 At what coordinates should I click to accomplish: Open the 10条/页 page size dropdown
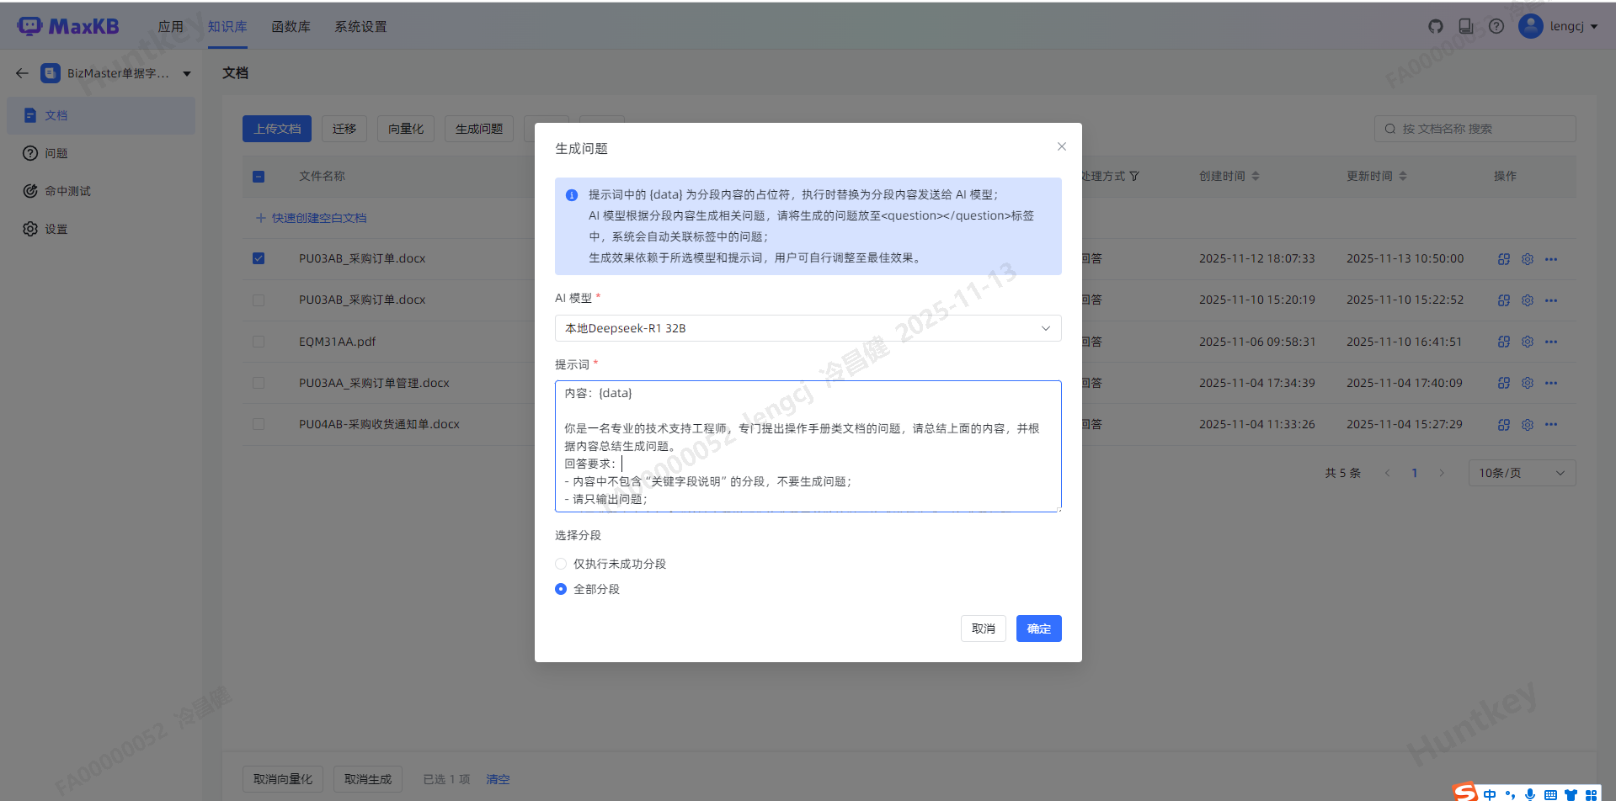pyautogui.click(x=1521, y=473)
